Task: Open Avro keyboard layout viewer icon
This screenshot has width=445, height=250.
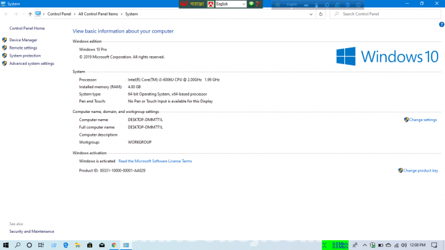Action: [x=306, y=4]
